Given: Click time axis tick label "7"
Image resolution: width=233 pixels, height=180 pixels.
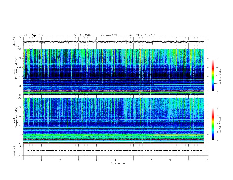Looking at the screenshot, I should tap(152, 160).
